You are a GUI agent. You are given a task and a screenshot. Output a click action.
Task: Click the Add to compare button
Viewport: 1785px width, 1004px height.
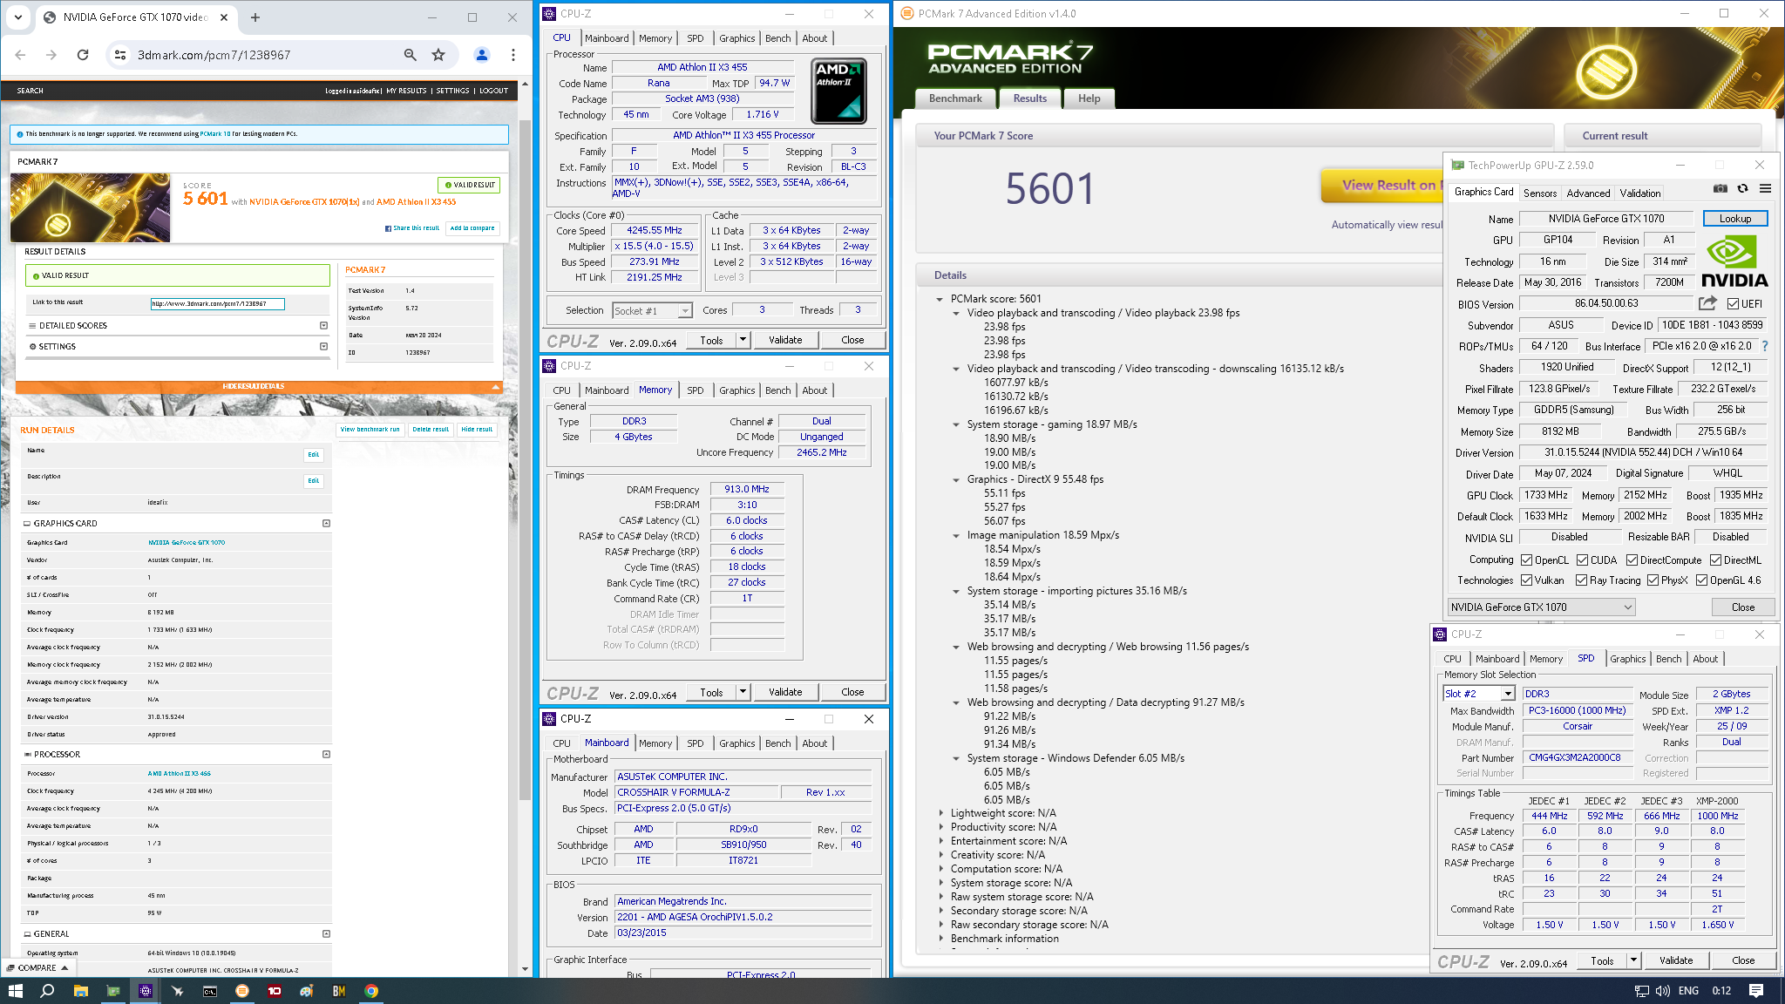472,228
